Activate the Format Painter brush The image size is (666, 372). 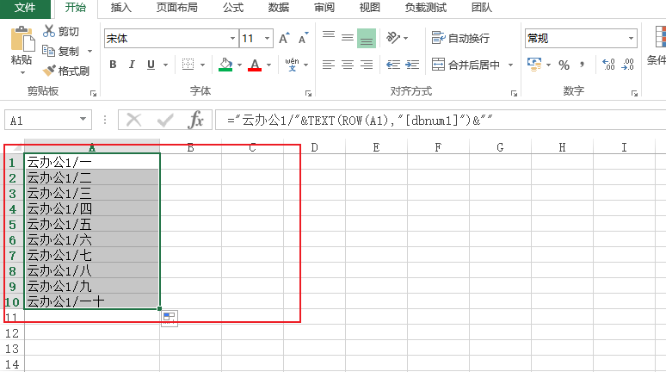pyautogui.click(x=49, y=70)
